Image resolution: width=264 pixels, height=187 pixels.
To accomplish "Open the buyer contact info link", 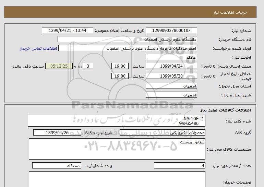I will tap(38, 48).
